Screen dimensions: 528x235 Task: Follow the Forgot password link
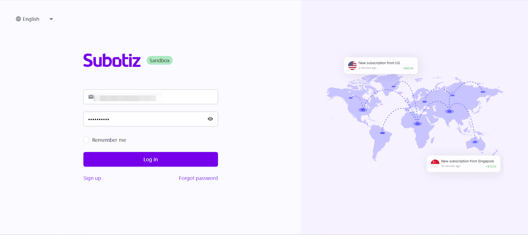(198, 178)
